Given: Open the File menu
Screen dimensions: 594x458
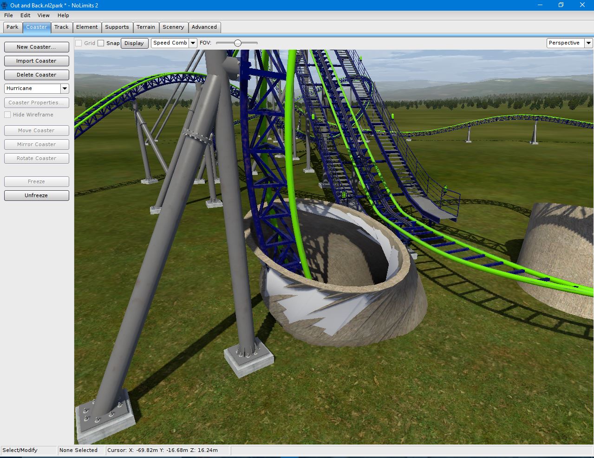Looking at the screenshot, I should click(x=8, y=15).
